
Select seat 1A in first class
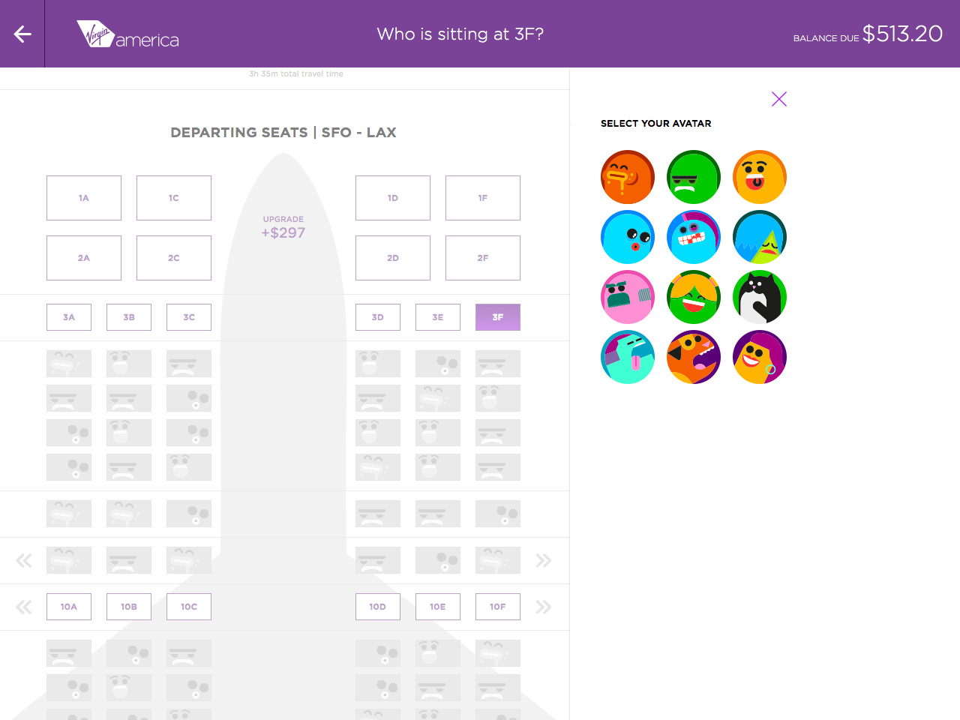coord(84,198)
